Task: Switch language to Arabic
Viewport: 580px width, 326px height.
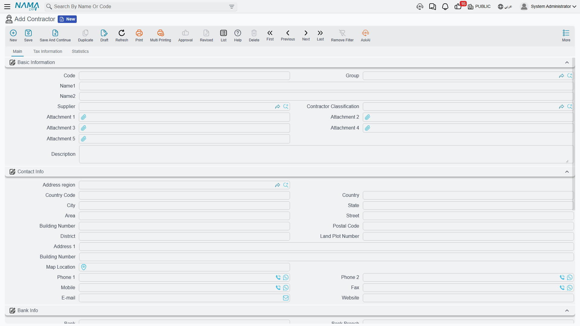Action: (505, 7)
